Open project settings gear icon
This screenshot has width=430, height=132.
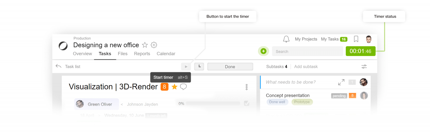[x=154, y=45]
